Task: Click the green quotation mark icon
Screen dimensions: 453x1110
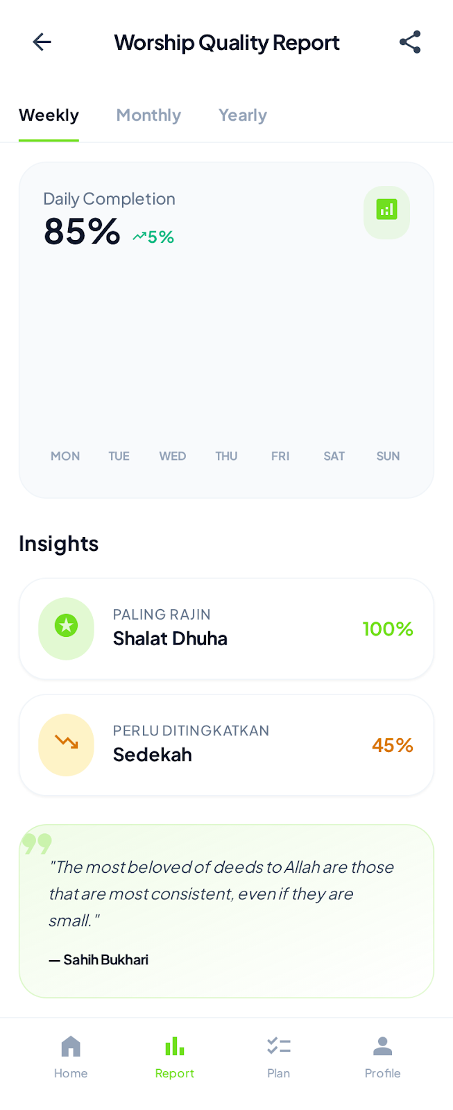Action: (x=37, y=844)
